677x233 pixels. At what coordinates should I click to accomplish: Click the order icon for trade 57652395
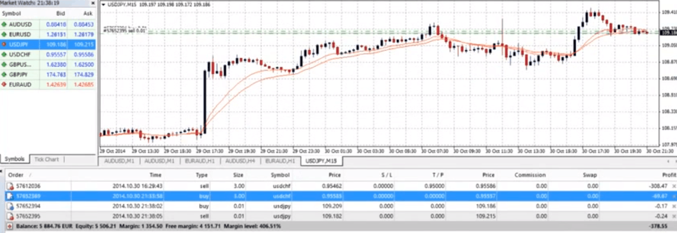point(9,216)
